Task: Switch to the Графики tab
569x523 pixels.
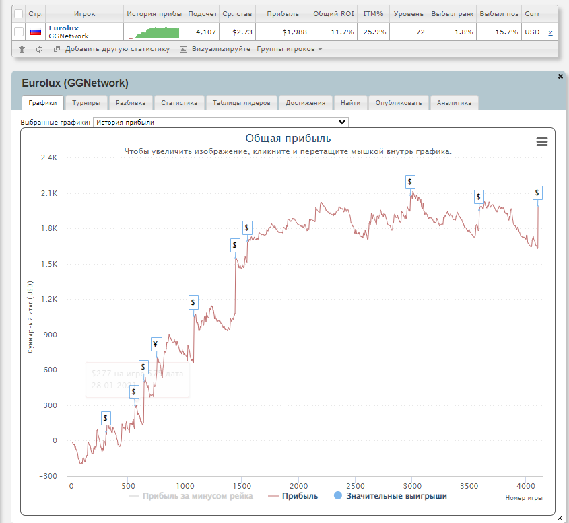Action: tap(42, 102)
